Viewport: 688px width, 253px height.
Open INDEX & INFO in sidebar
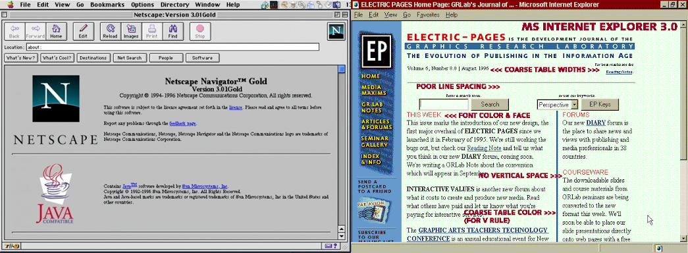coord(371,159)
